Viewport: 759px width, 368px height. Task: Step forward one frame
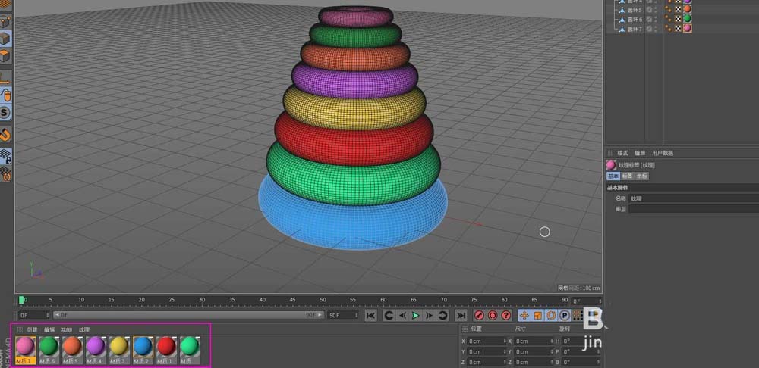[429, 315]
